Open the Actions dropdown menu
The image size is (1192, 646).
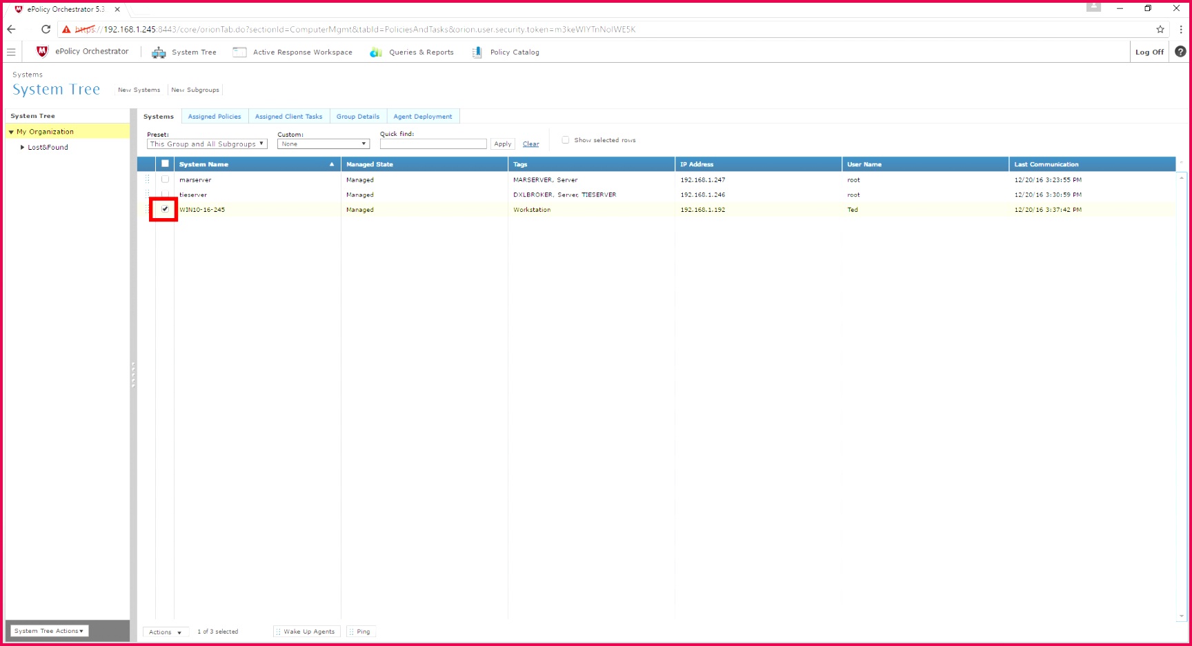coord(166,632)
